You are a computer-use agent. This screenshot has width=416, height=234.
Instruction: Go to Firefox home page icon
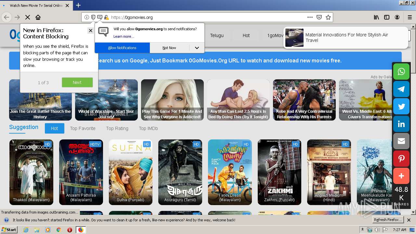coord(38,17)
